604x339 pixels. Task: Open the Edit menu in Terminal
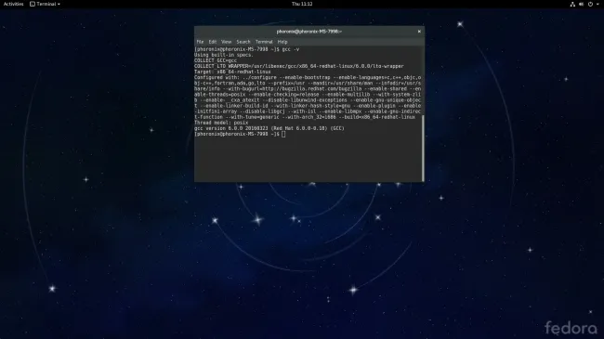tap(213, 42)
